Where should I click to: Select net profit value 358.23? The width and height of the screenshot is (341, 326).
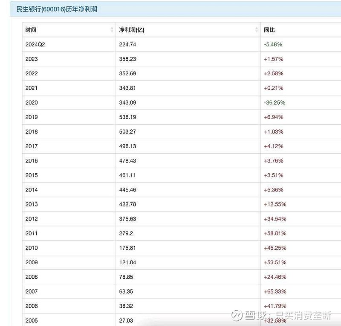(127, 59)
